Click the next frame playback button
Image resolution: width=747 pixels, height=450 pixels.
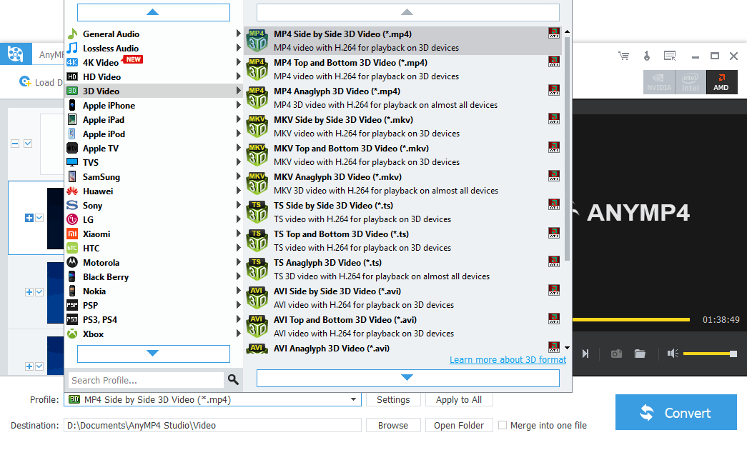pyautogui.click(x=585, y=354)
